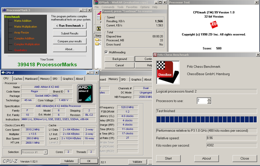Click the About... button in ProcessorMark

pyautogui.click(x=70, y=49)
